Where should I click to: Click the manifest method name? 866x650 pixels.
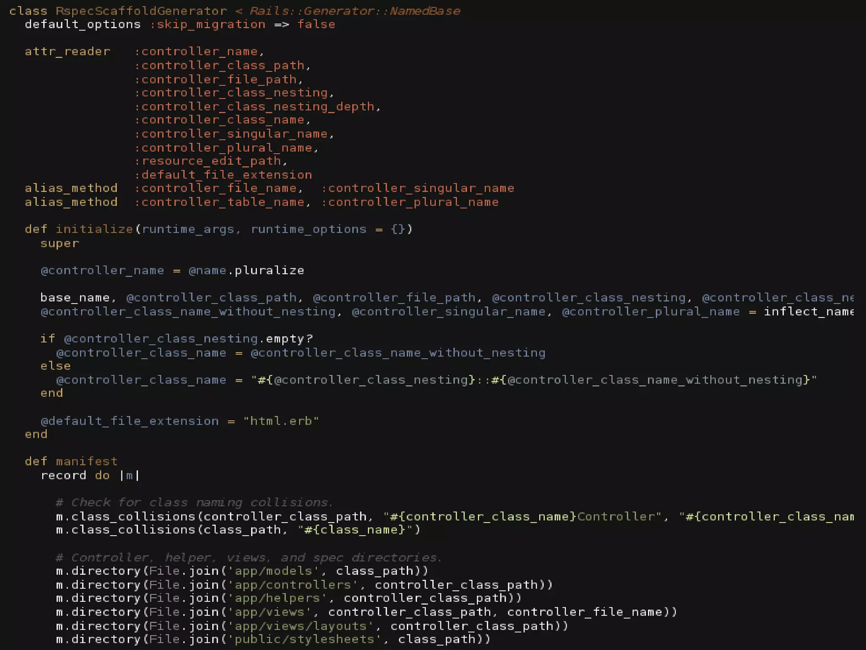click(87, 462)
